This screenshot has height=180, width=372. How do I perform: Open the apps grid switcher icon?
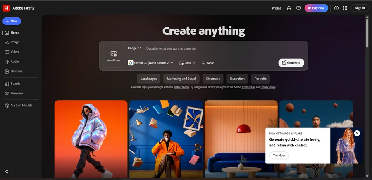coord(345,8)
